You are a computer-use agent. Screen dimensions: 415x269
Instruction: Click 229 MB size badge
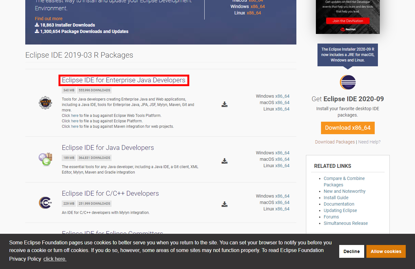[69, 203]
